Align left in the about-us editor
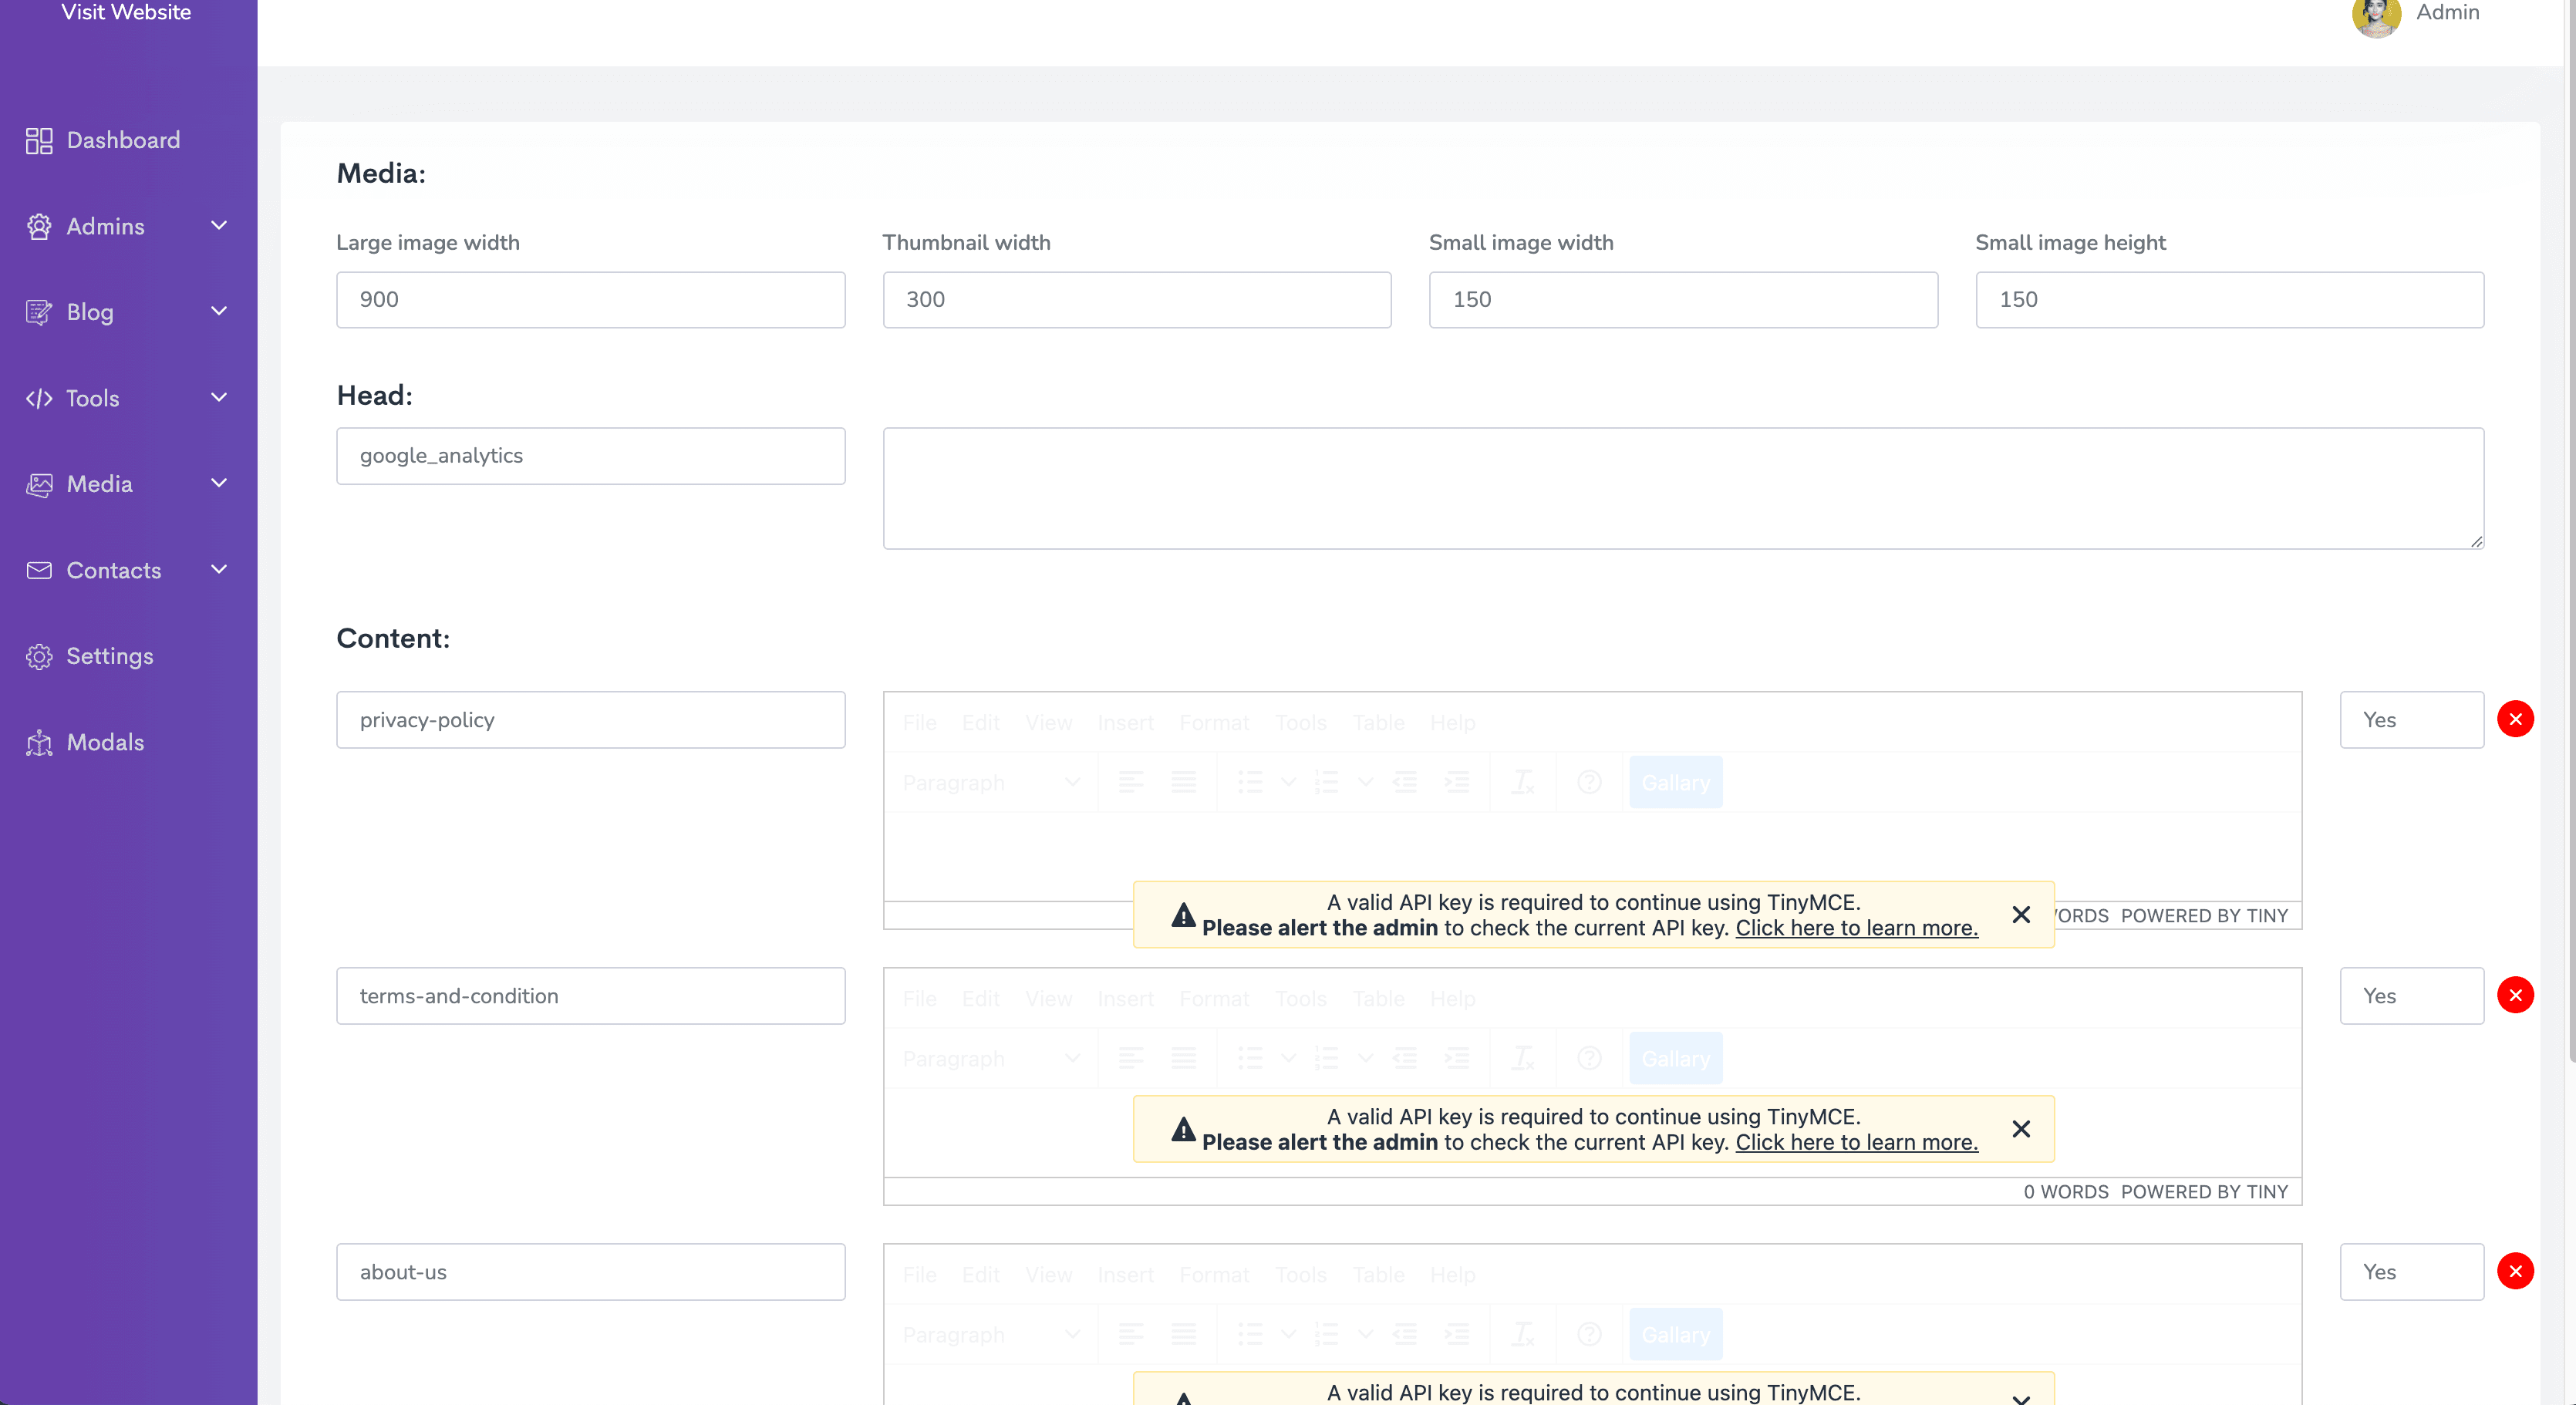Screen dimensions: 2576x1405 pos(1131,1334)
